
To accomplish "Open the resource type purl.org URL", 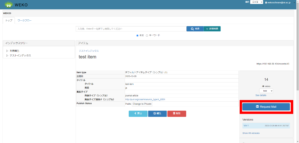I will [x=145, y=99].
